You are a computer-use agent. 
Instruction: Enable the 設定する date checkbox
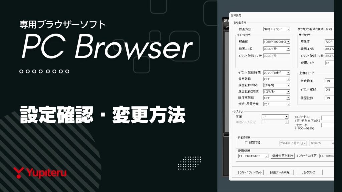pyautogui.click(x=246, y=143)
